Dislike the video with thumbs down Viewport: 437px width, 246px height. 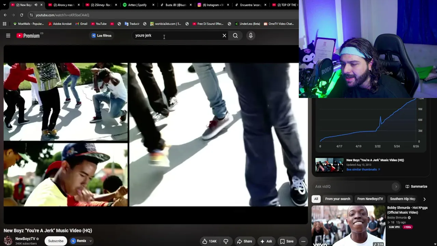click(x=226, y=241)
